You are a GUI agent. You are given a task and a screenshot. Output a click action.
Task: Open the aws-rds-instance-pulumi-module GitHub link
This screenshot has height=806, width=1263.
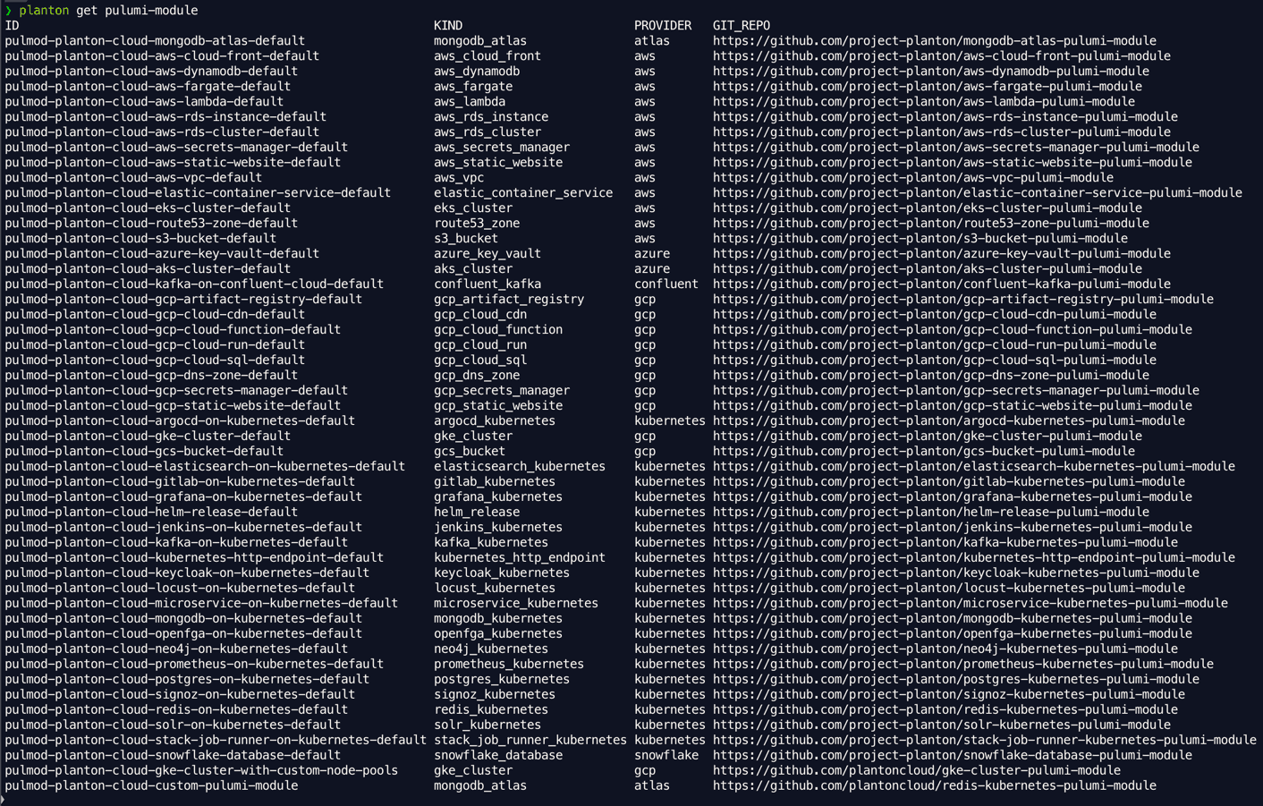point(945,116)
